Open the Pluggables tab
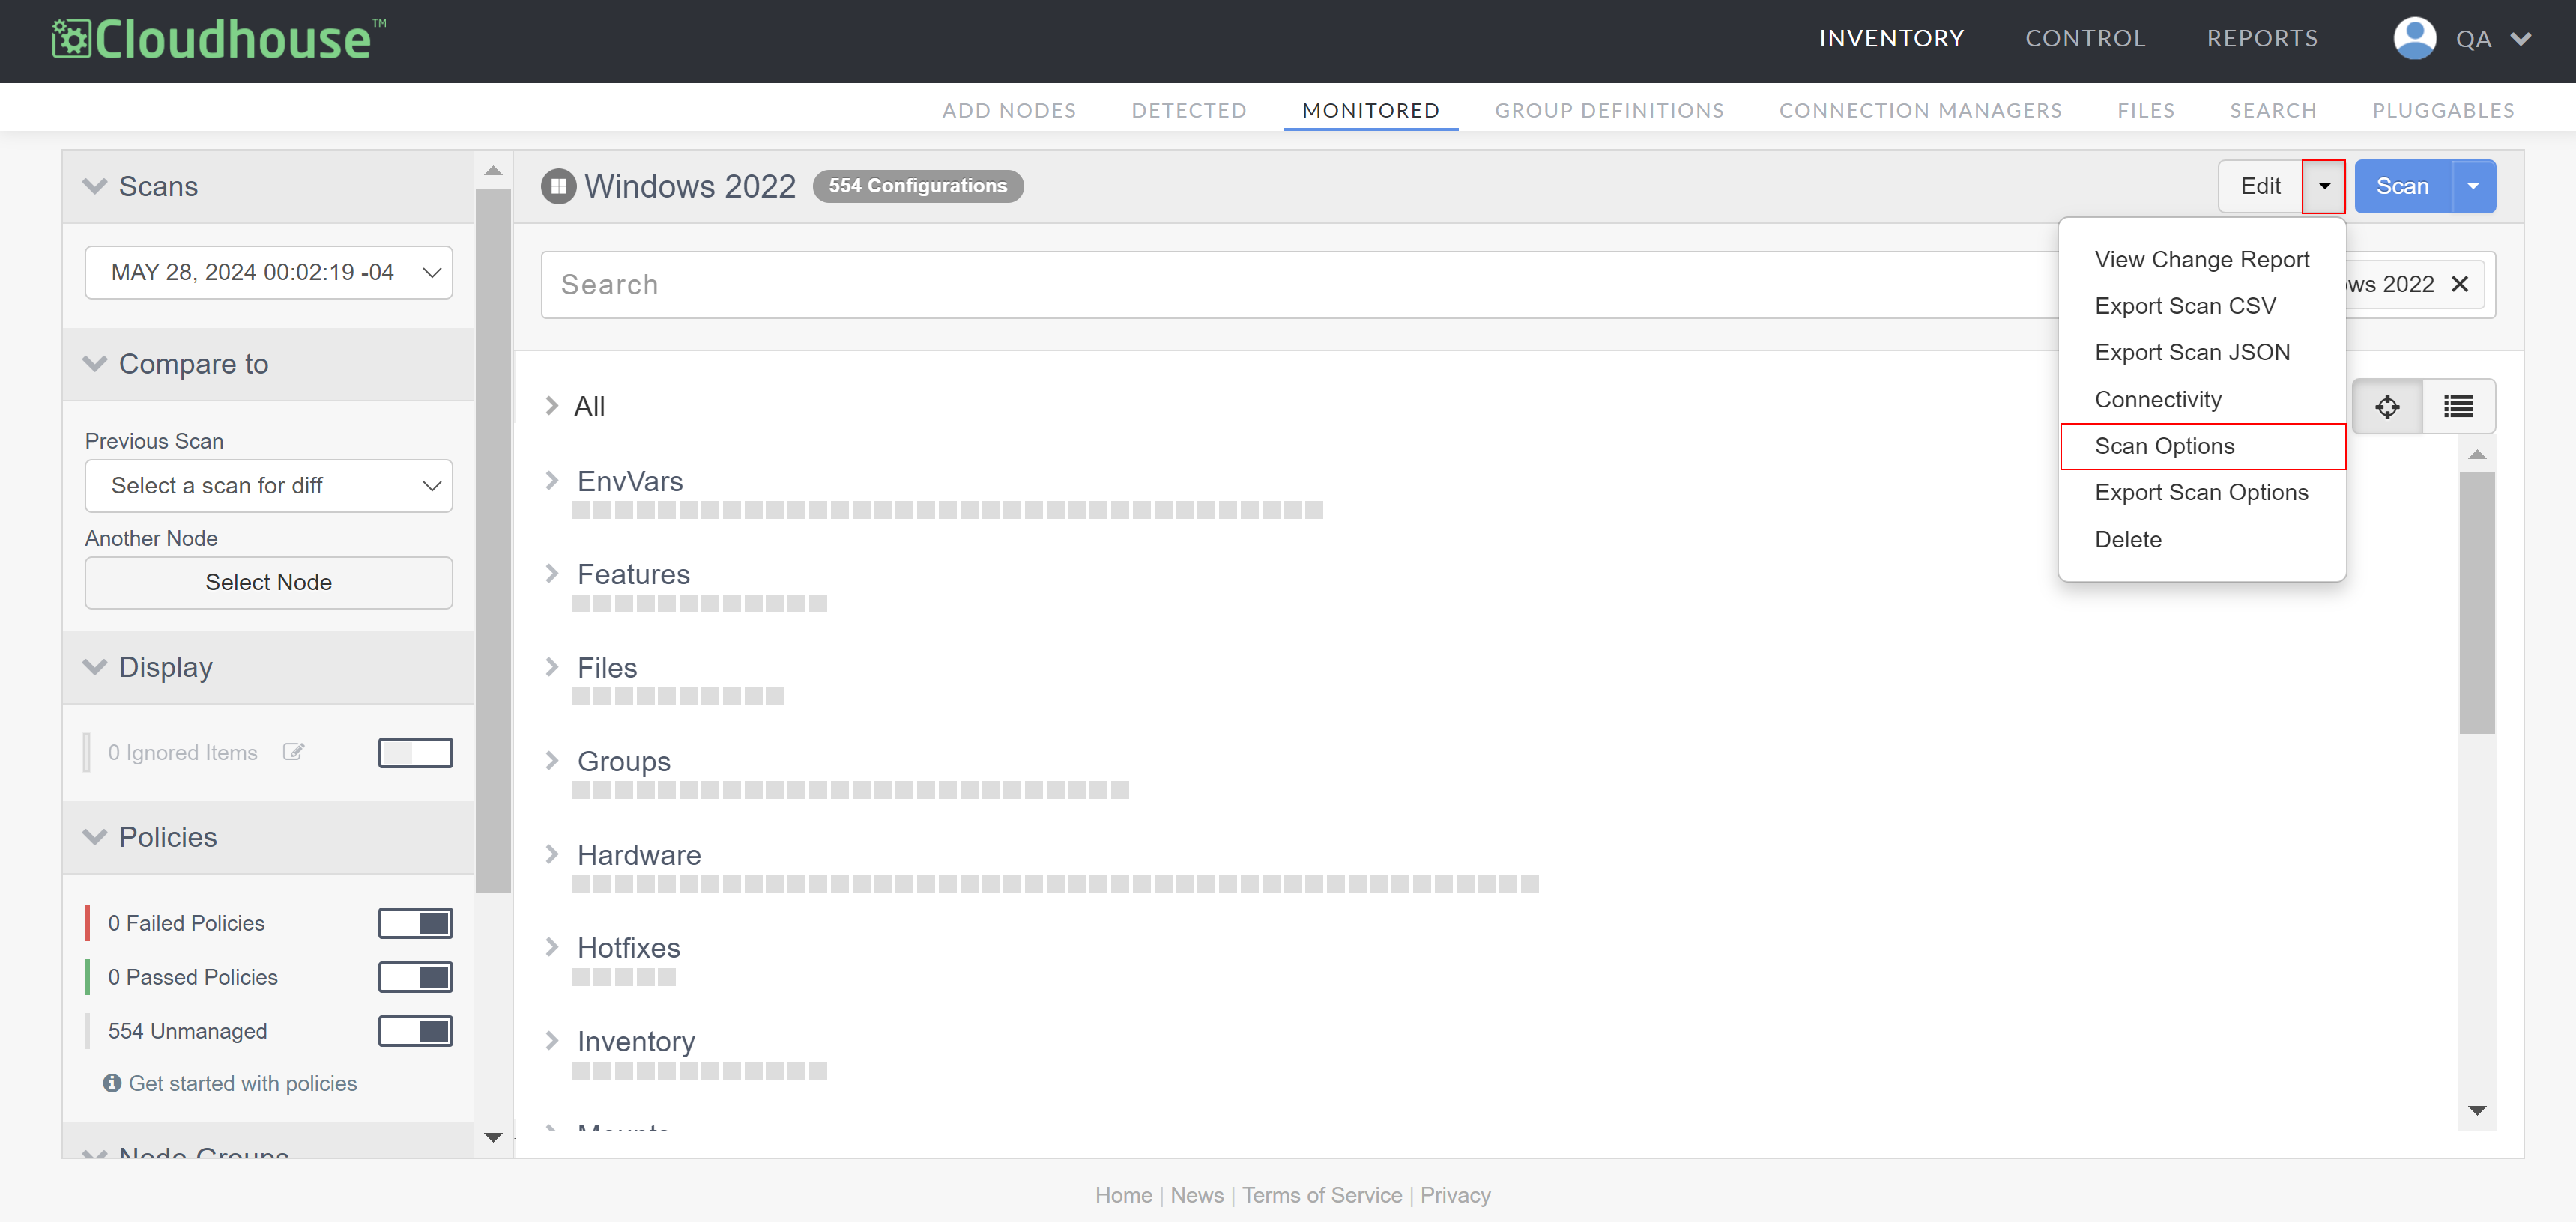 pos(2443,110)
